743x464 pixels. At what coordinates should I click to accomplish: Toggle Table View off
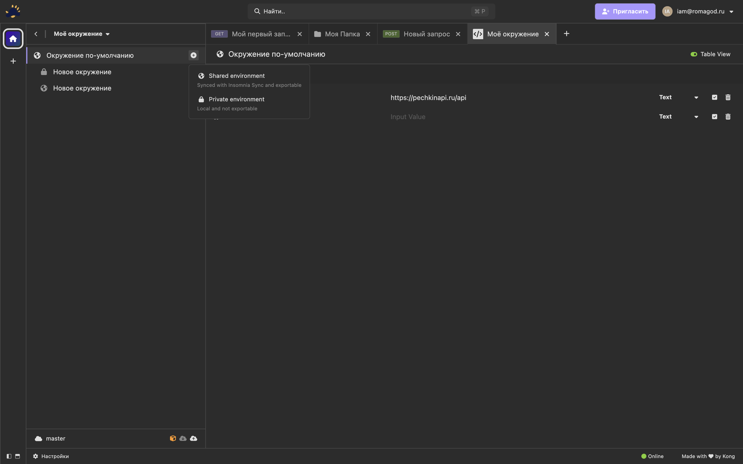point(693,54)
